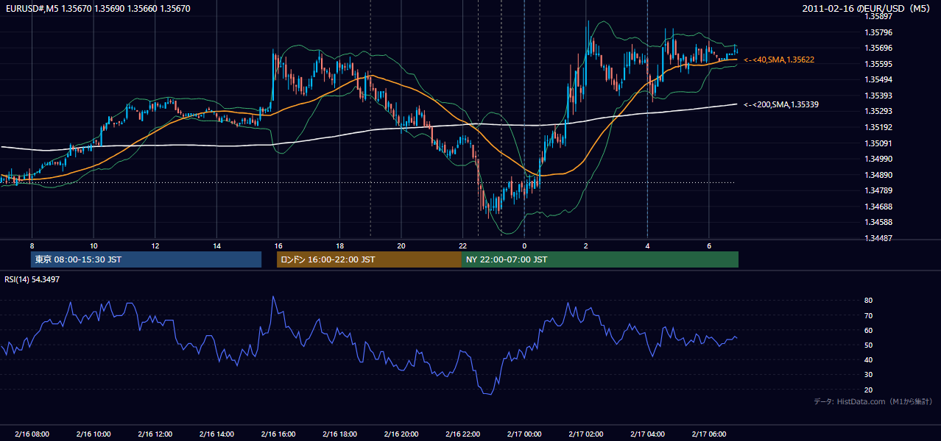941x441 pixels.
Task: Click the 2/17 06:00 time label
Action: pos(709,434)
